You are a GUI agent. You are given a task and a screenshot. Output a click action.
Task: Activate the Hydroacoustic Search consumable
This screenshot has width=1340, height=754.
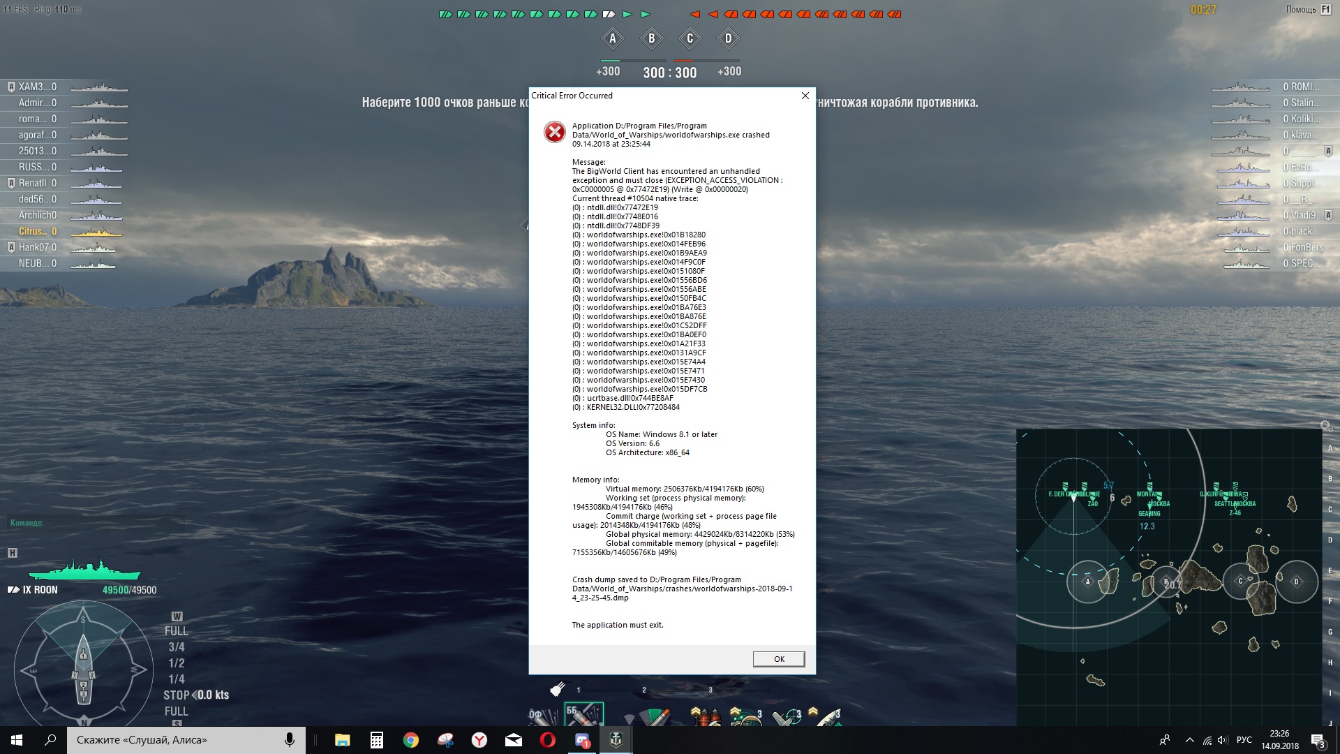tap(745, 716)
